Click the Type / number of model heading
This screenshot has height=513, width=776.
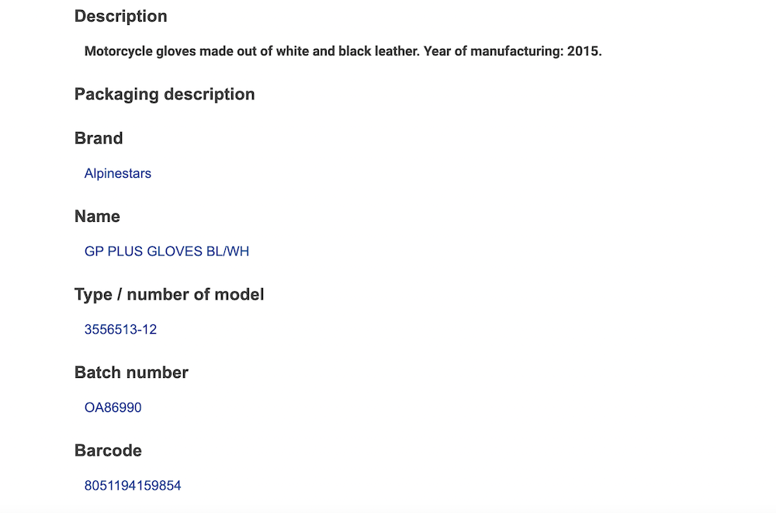169,295
